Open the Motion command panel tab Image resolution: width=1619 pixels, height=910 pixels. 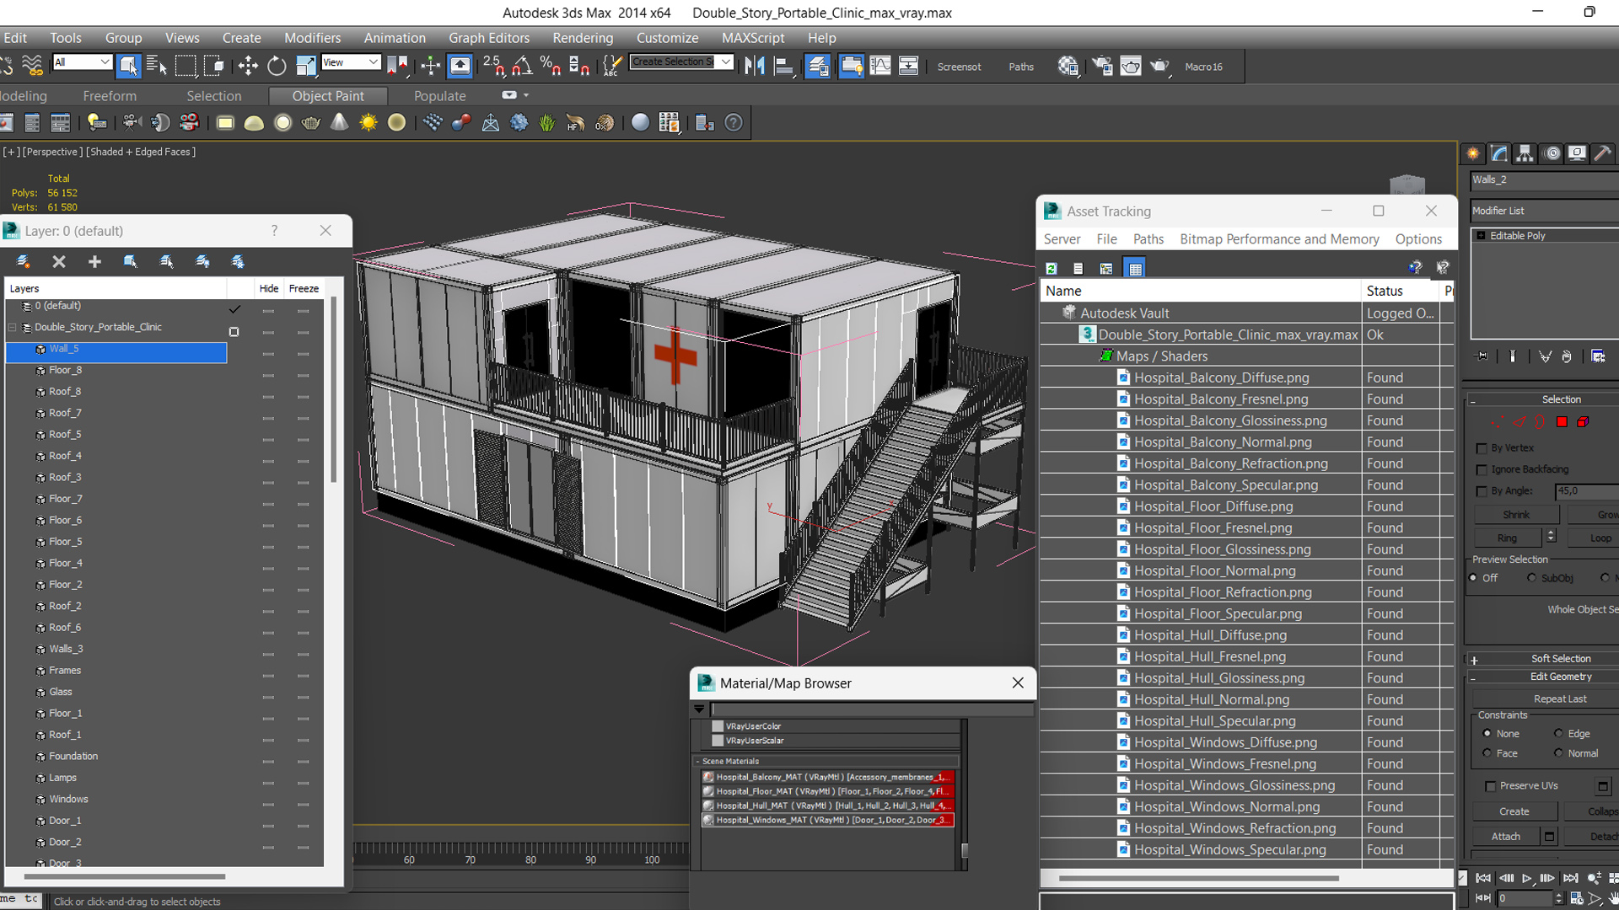1552,153
